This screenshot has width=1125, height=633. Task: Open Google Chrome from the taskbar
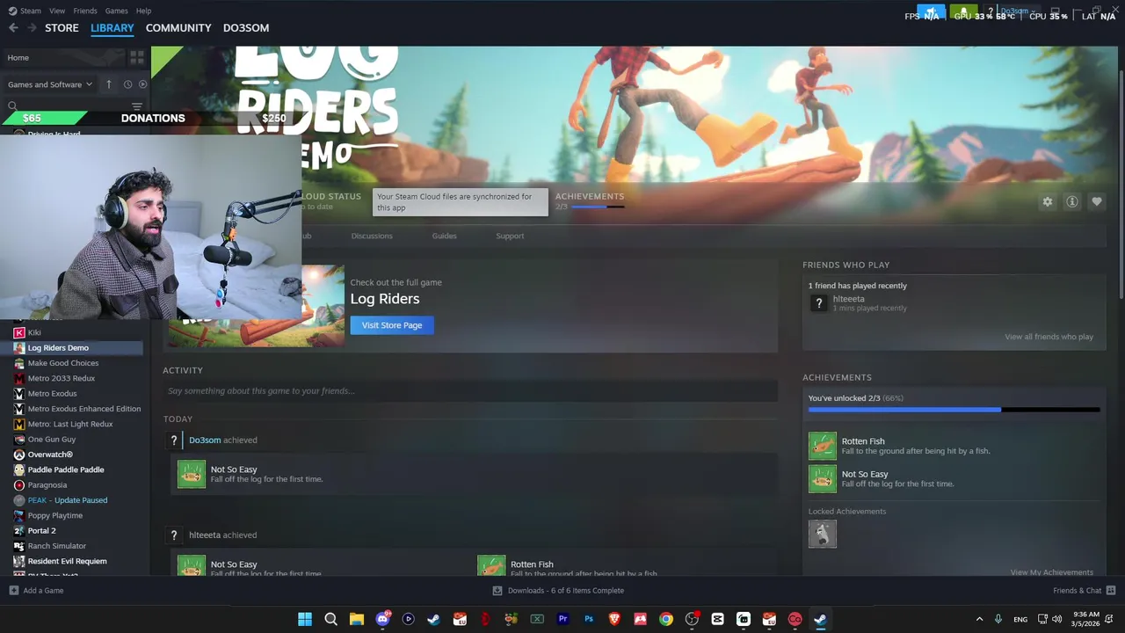coord(666,619)
